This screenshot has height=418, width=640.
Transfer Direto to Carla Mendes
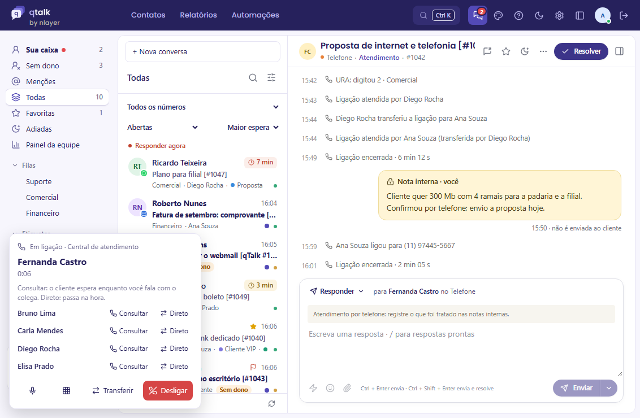(x=174, y=331)
